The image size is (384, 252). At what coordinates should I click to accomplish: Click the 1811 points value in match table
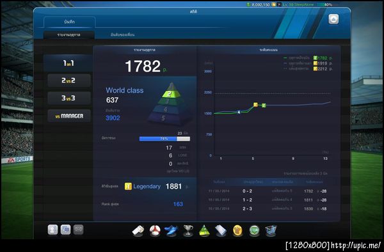pyautogui.click(x=308, y=200)
